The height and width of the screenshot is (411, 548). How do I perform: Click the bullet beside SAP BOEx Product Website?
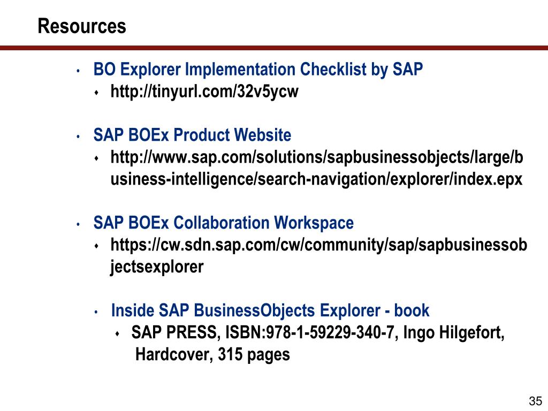click(x=78, y=136)
